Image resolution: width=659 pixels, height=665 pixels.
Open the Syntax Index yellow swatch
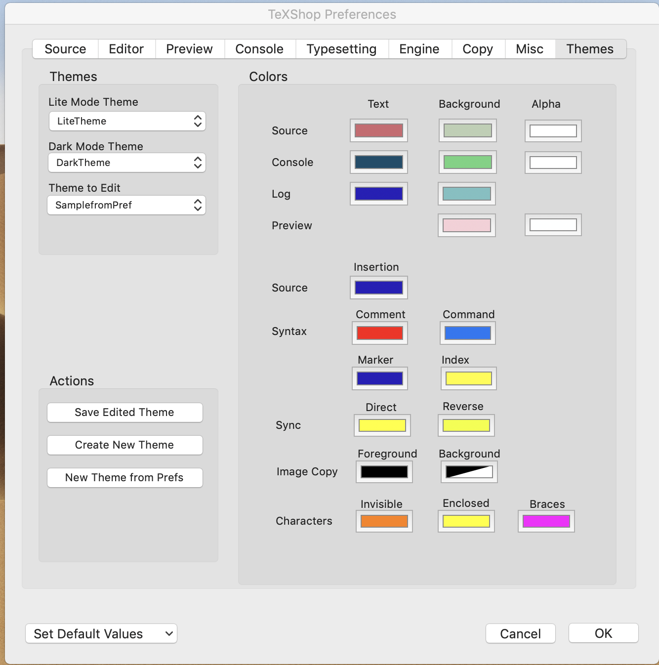click(469, 378)
